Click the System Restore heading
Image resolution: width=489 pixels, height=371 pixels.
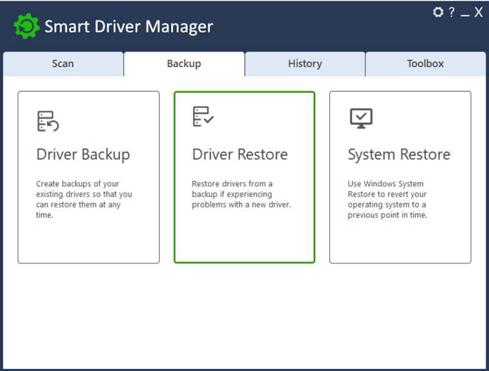click(x=399, y=155)
